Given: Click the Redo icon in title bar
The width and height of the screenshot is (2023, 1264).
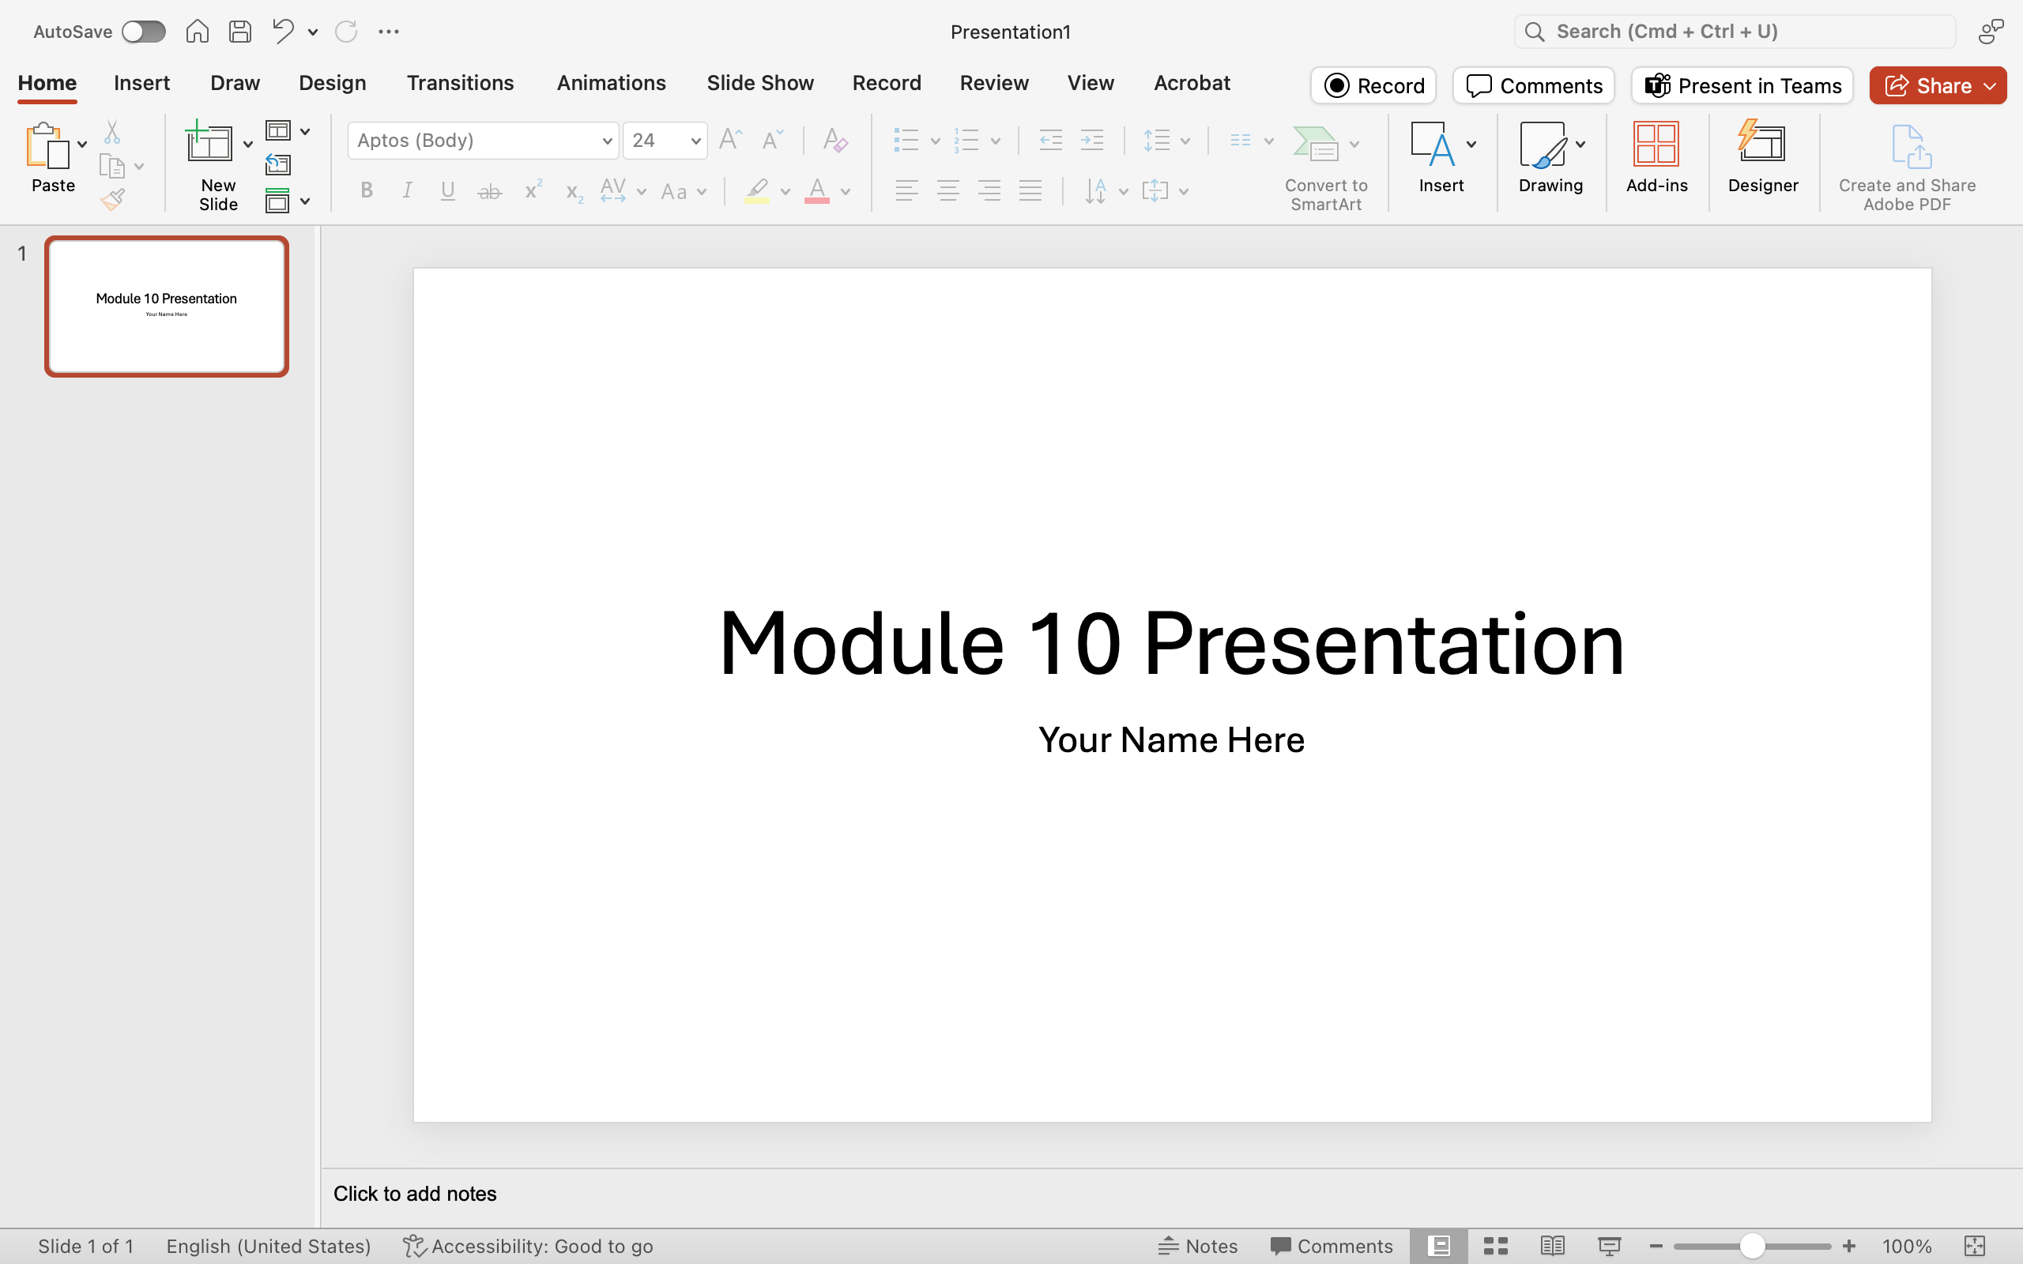Looking at the screenshot, I should coord(346,32).
